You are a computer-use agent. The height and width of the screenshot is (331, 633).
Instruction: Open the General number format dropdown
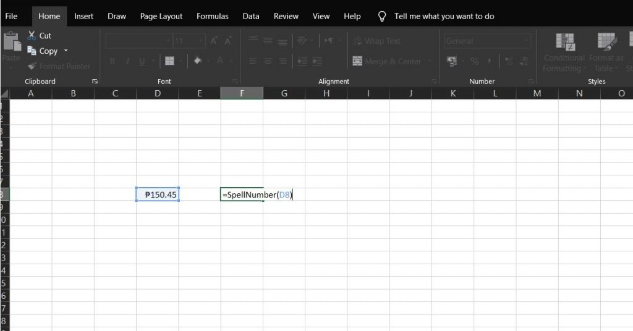[x=526, y=41]
